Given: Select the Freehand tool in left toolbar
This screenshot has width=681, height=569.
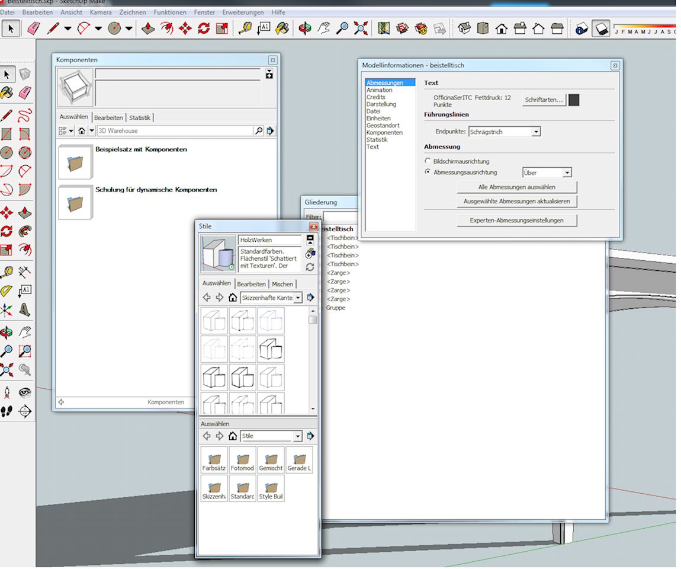Looking at the screenshot, I should [x=25, y=116].
